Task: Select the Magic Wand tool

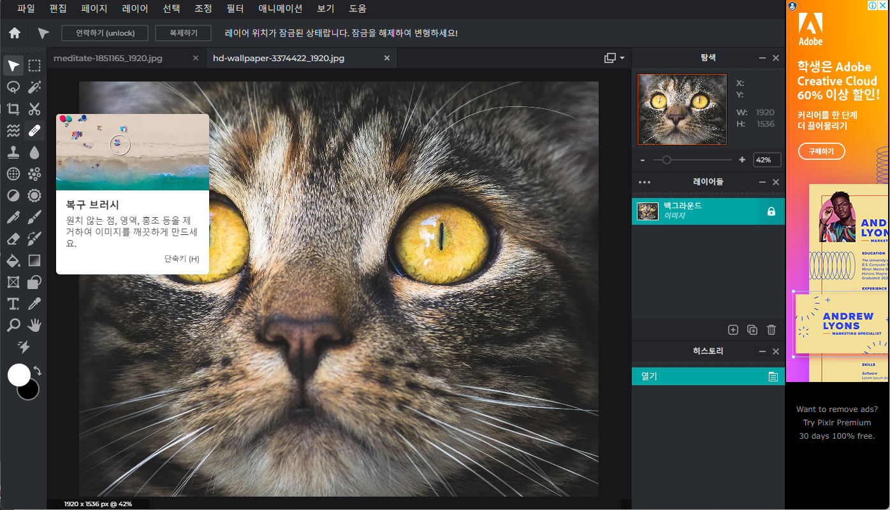Action: (x=34, y=87)
